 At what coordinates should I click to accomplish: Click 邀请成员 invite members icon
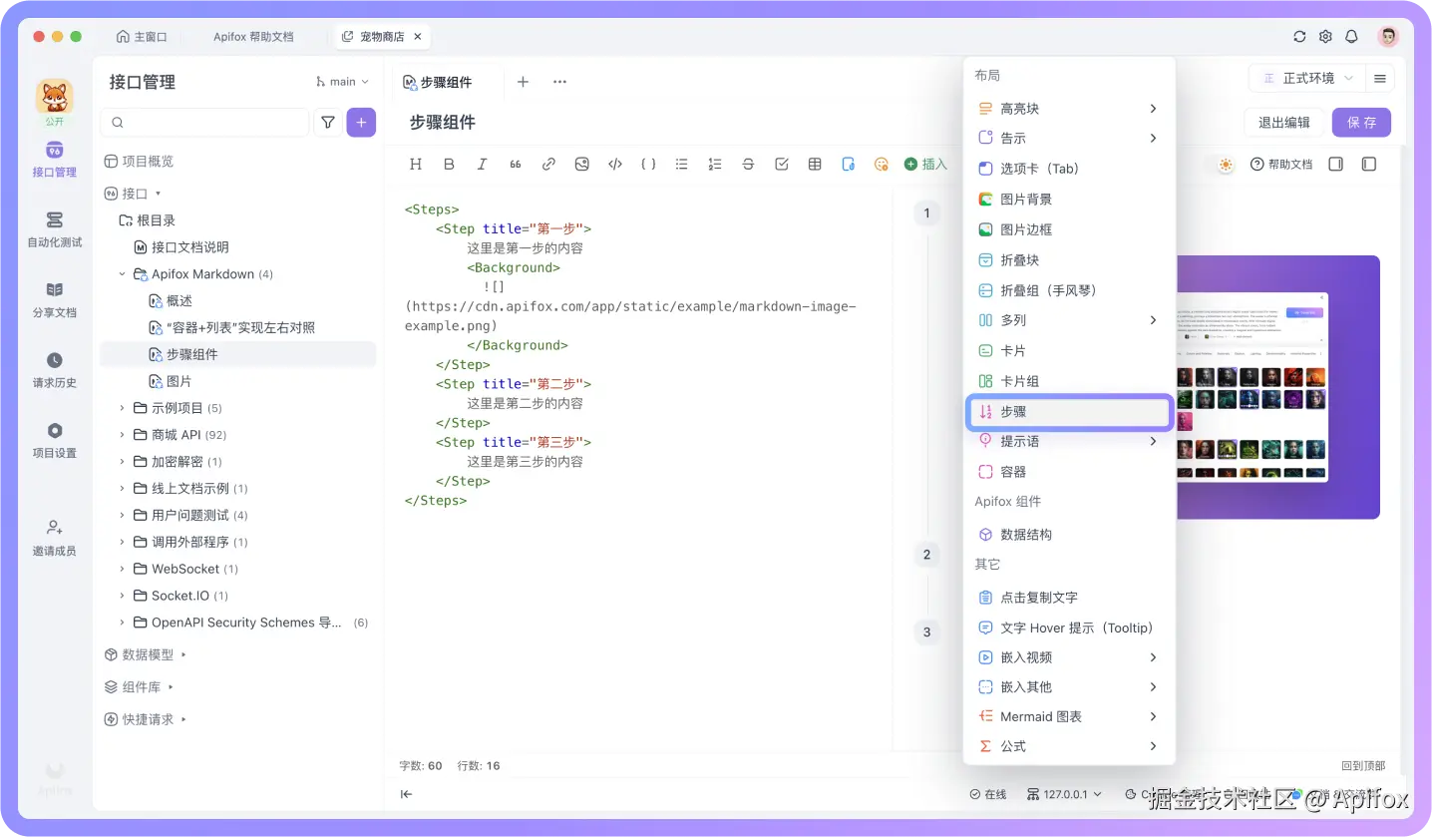(x=54, y=537)
